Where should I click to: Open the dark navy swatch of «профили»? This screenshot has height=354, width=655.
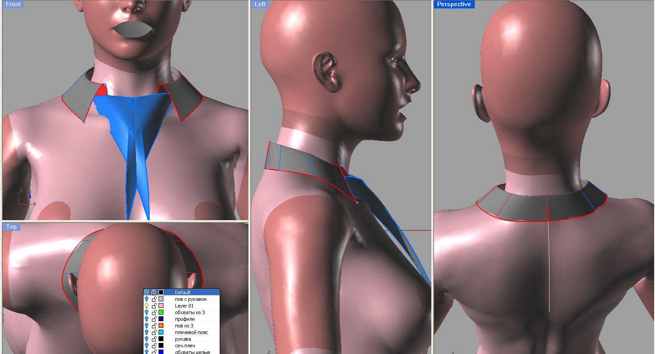click(161, 319)
